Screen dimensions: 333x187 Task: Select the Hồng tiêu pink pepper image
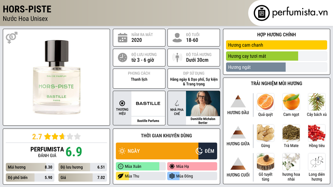(317, 133)
